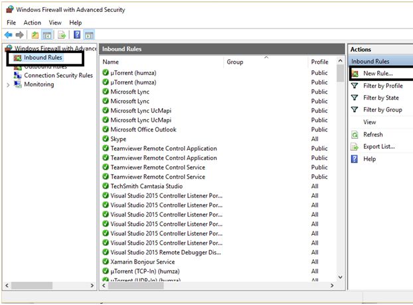413x305 pixels.
Task: Click the rules list scroll right arrow
Action: 332,286
